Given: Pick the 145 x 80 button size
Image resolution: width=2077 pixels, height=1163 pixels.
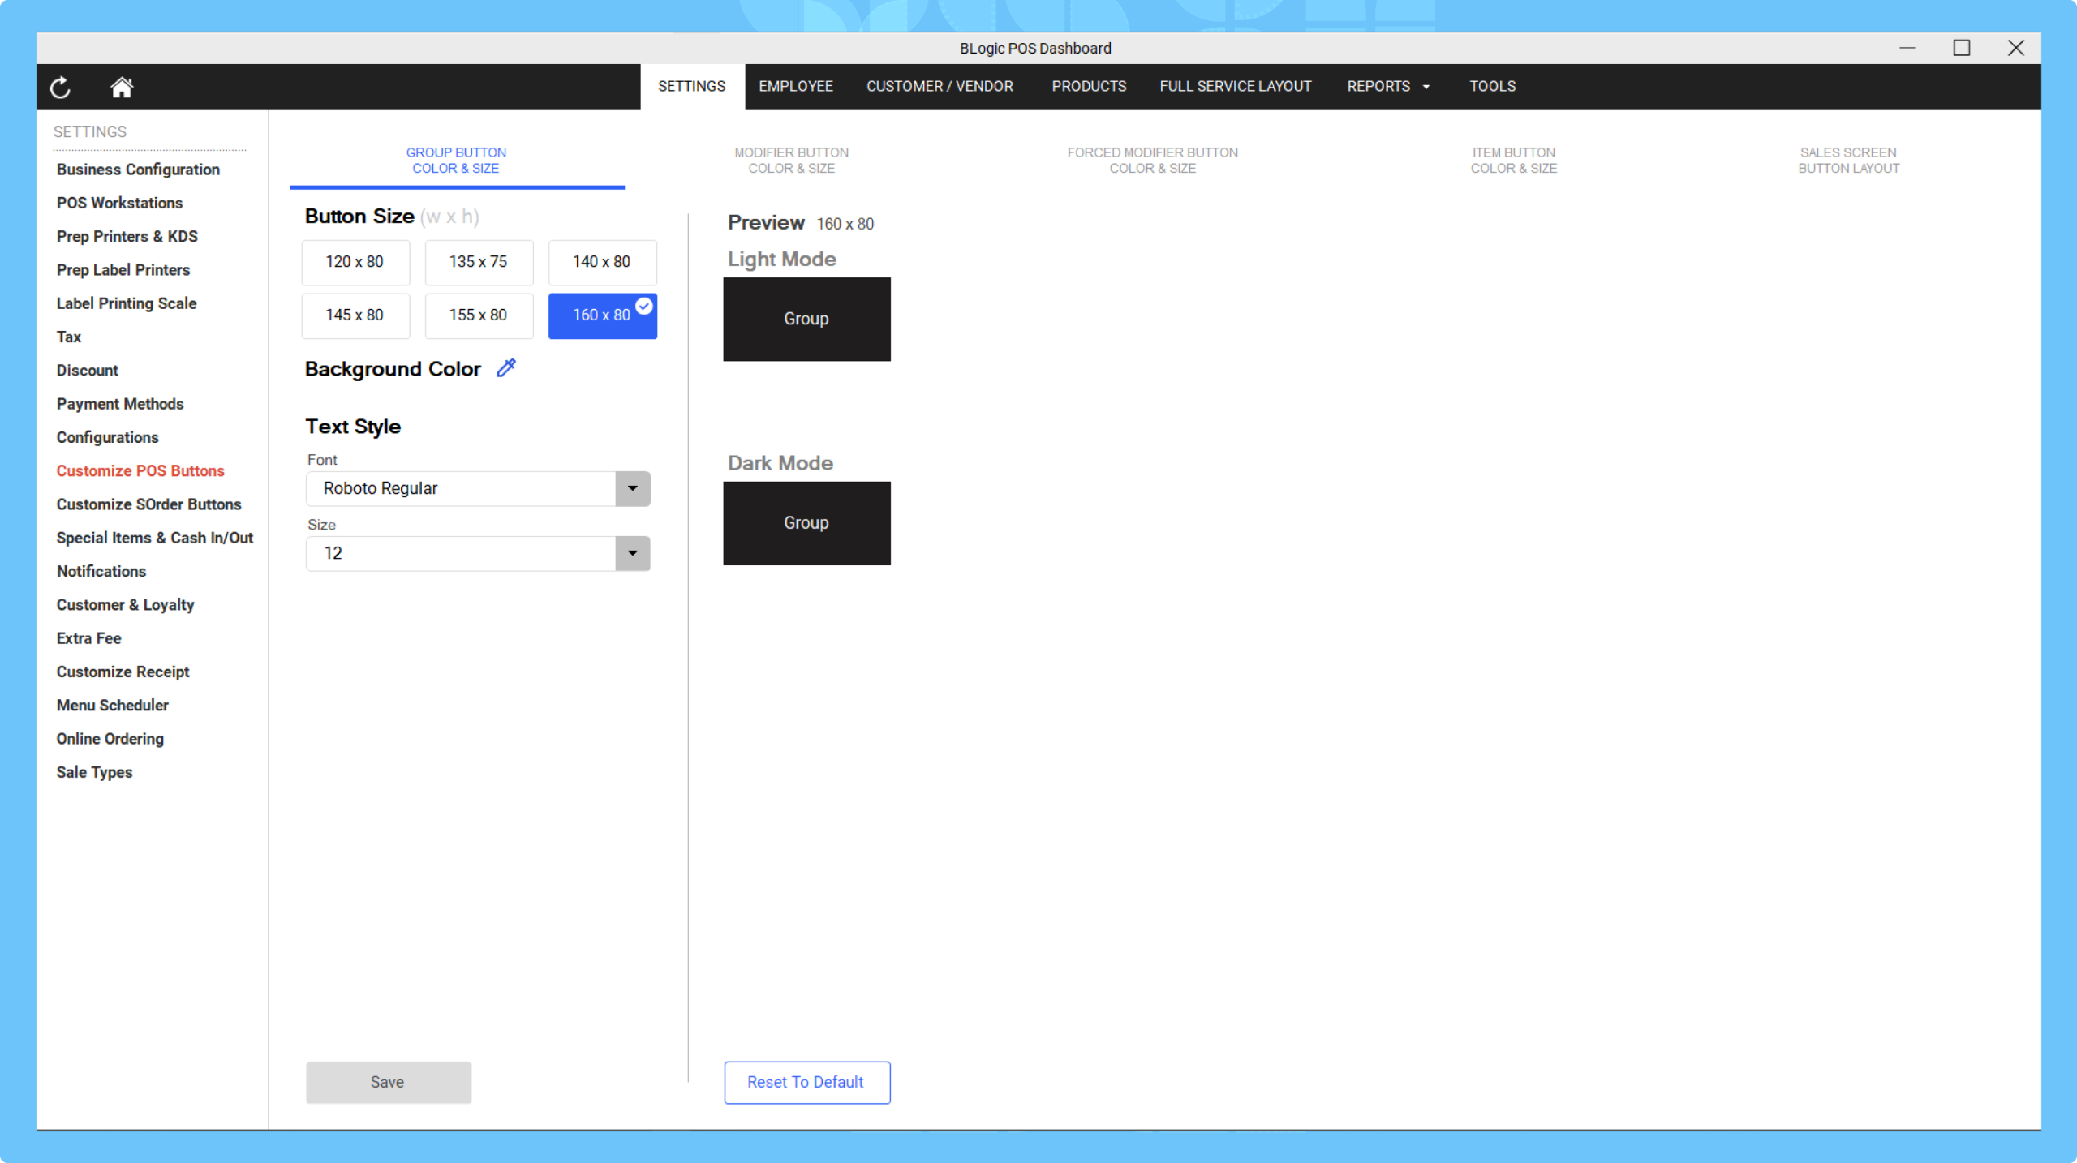Looking at the screenshot, I should coord(355,315).
